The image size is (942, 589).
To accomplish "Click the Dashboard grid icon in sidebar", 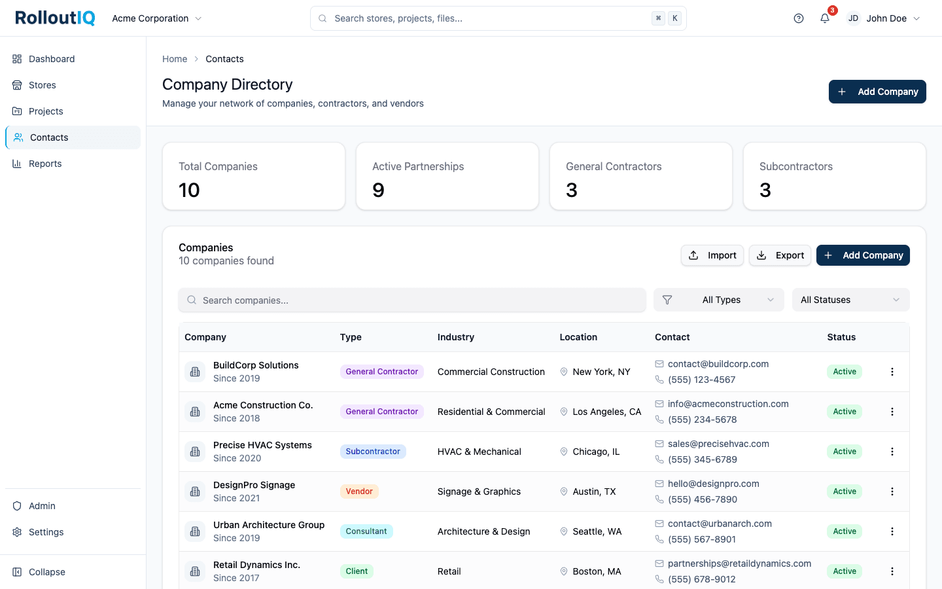I will coord(17,59).
